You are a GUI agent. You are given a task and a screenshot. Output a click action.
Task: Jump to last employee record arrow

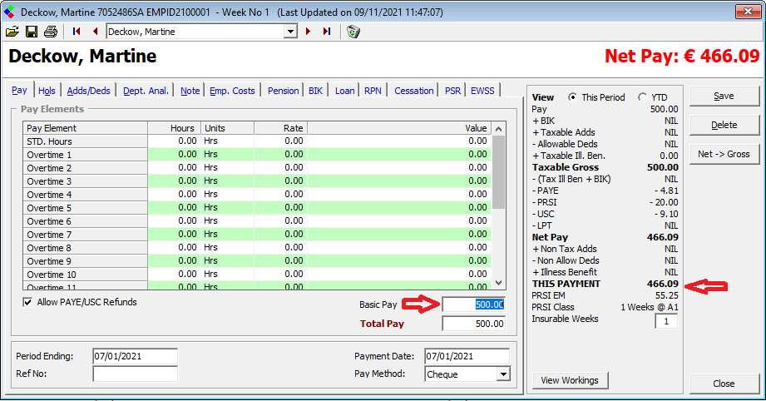click(327, 32)
